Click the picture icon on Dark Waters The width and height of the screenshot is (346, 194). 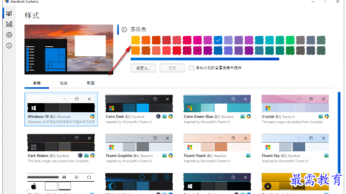click(x=86, y=155)
